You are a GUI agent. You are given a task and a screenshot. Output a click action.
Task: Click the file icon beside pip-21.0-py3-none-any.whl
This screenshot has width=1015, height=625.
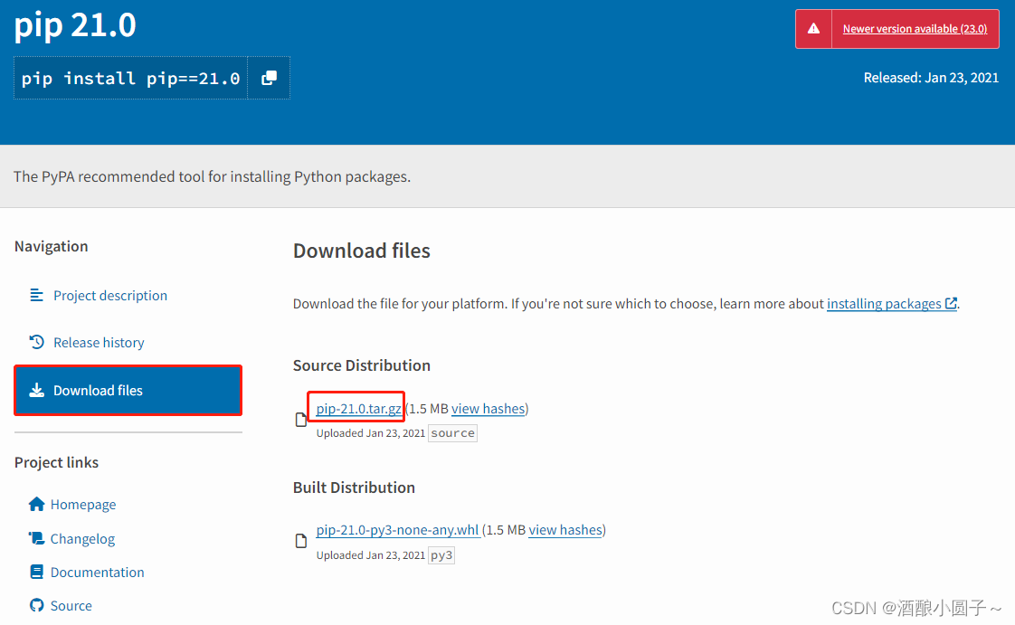[x=301, y=541]
